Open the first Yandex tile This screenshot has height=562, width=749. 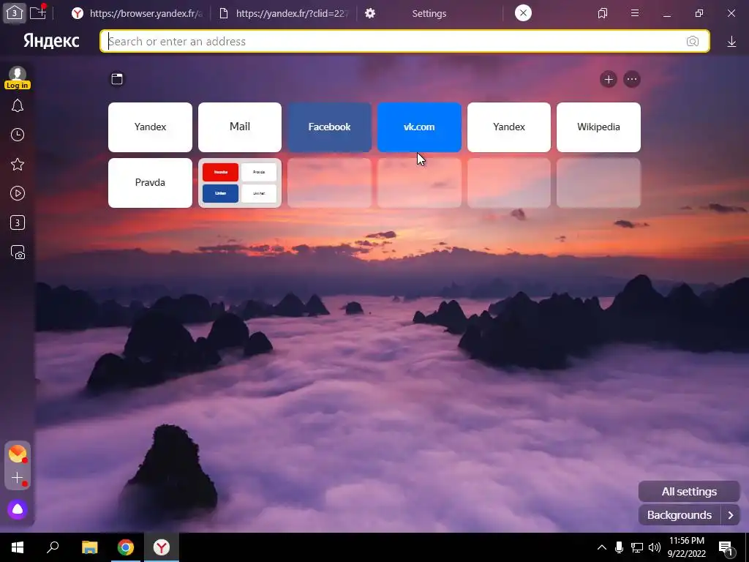(150, 127)
